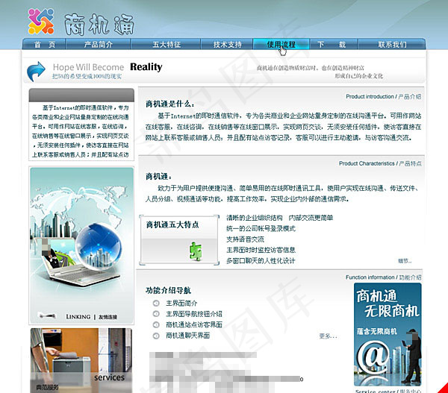
Task: Open the 技术支持 menu item
Action: [x=227, y=45]
